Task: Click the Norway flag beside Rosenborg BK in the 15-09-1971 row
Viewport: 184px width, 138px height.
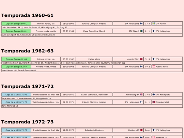Action: click(x=141, y=95)
